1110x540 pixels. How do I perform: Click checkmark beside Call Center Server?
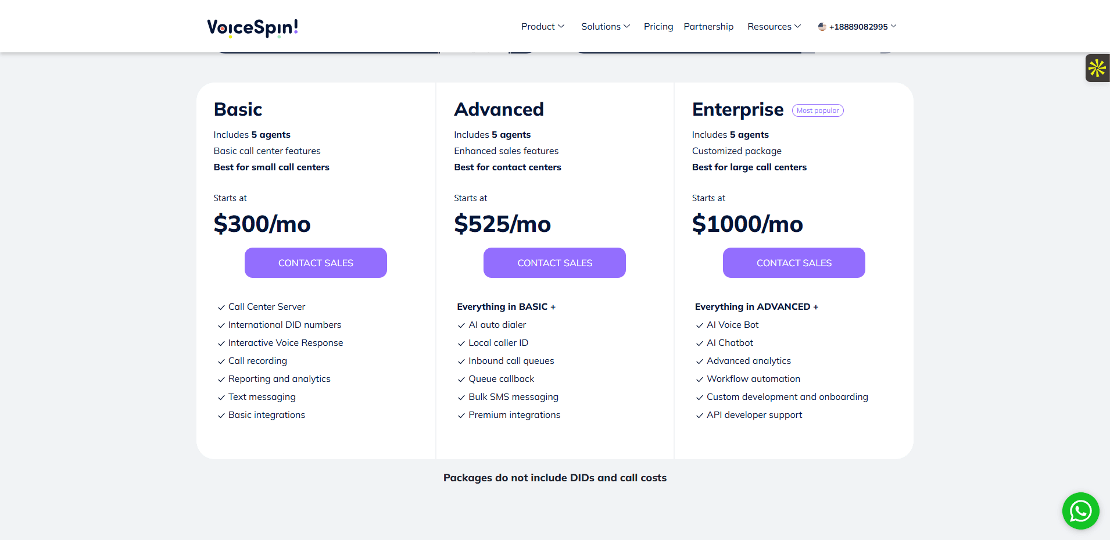[221, 307]
